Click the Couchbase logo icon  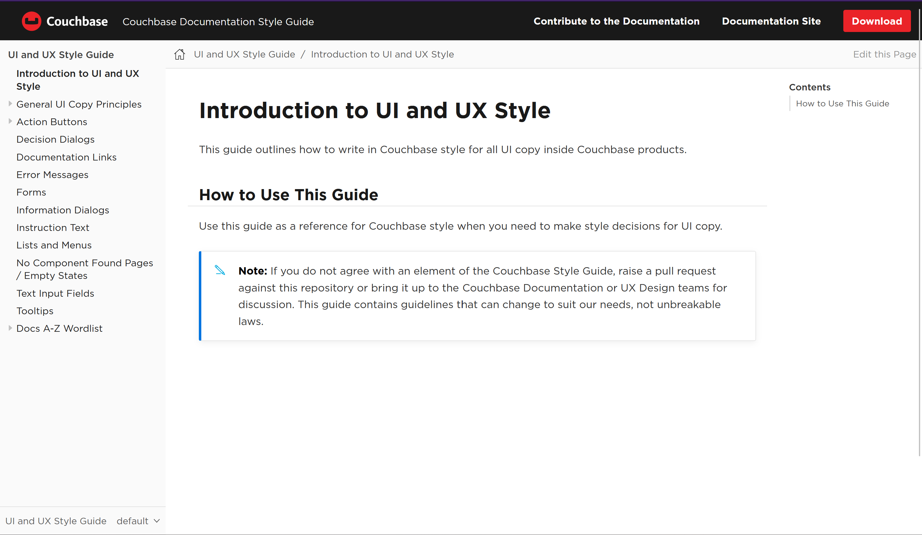31,21
